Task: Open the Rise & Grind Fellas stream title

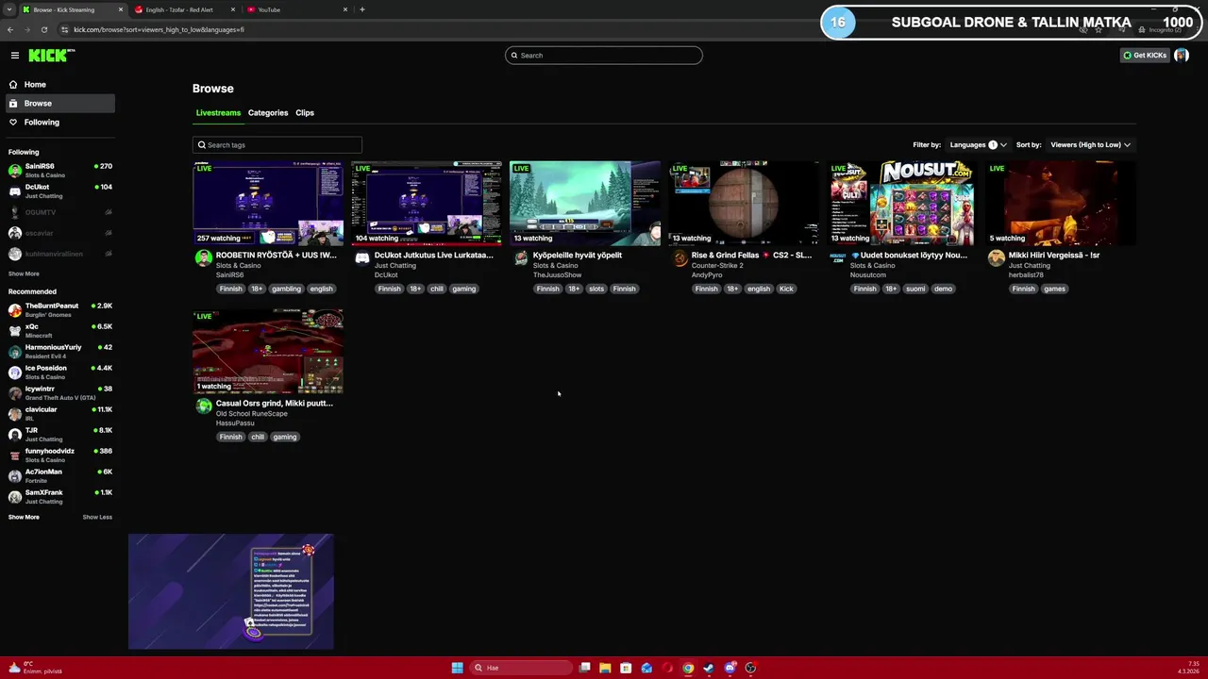Action: coord(751,255)
